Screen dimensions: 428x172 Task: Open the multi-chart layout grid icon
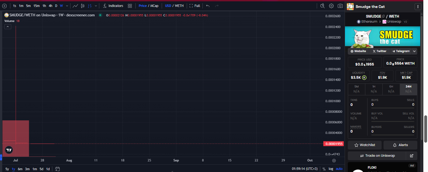(130, 6)
